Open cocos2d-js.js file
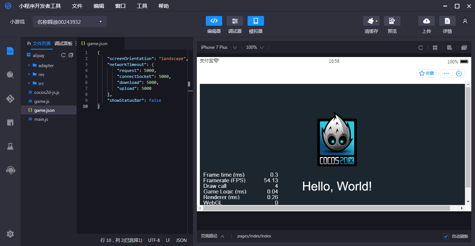The width and height of the screenshot is (475, 246). pos(49,92)
